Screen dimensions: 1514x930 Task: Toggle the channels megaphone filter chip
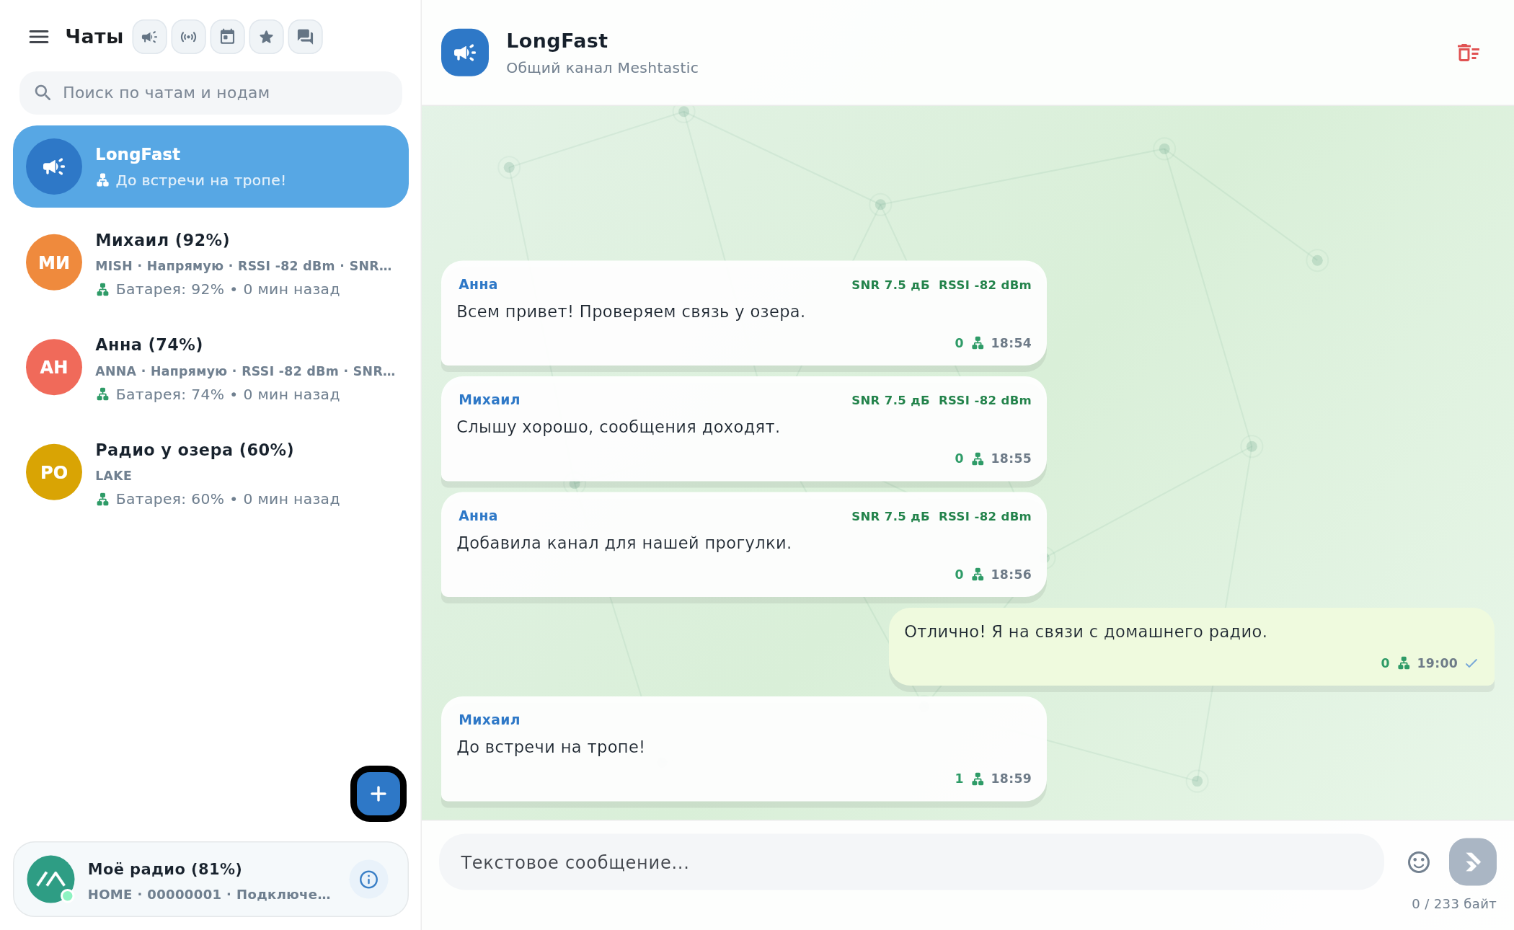[150, 37]
